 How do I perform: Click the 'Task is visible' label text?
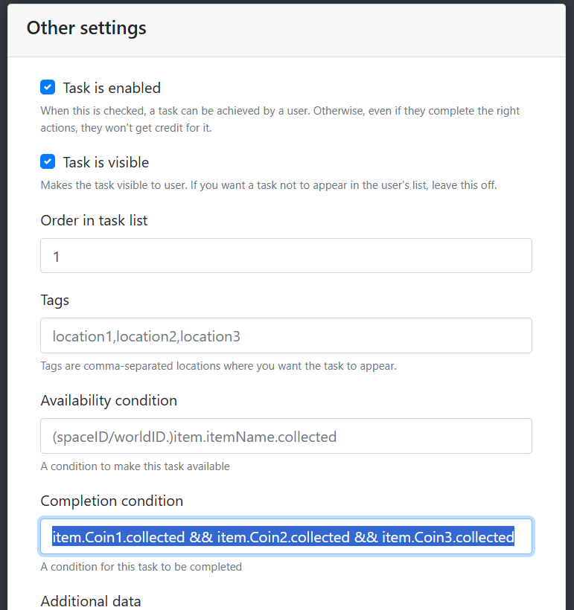coord(106,163)
